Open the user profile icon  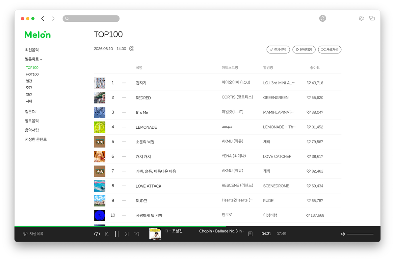(x=323, y=18)
